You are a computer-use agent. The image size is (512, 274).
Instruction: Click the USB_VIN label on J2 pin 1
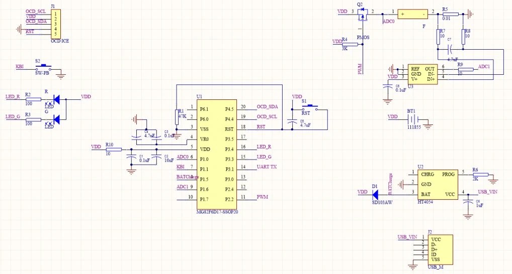(407, 237)
